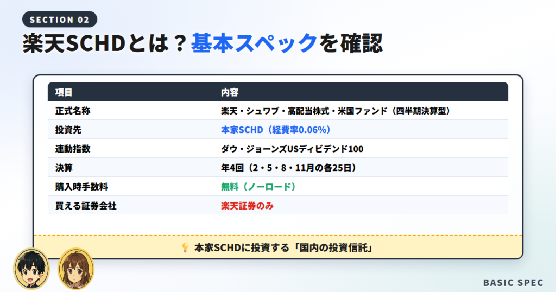Select the black-haired boy avatar
Image resolution: width=556 pixels, height=292 pixels.
31,269
